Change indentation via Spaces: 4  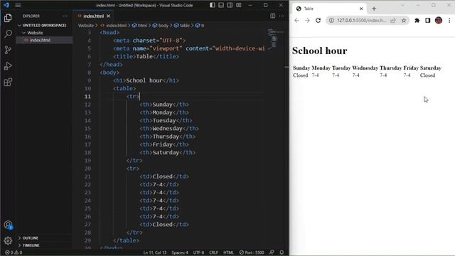point(180,252)
